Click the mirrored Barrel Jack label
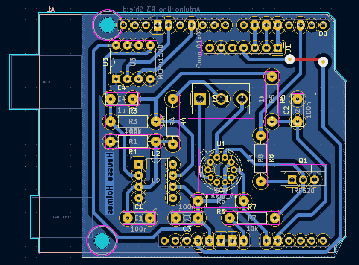This screenshot has width=359, height=265. (x=62, y=217)
